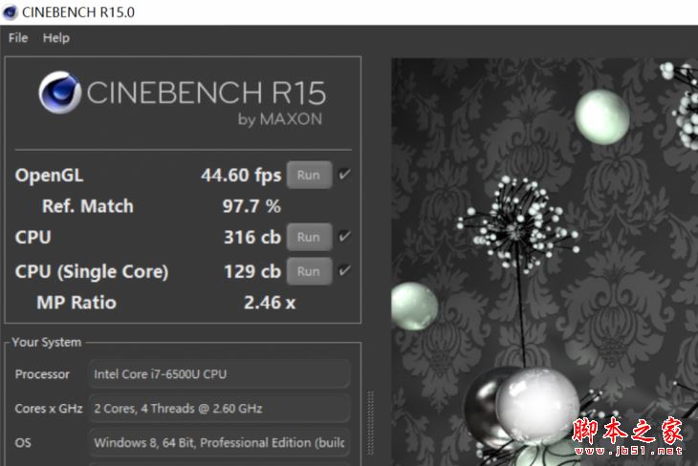
Task: Click the OpenGL label
Action: coord(49,176)
